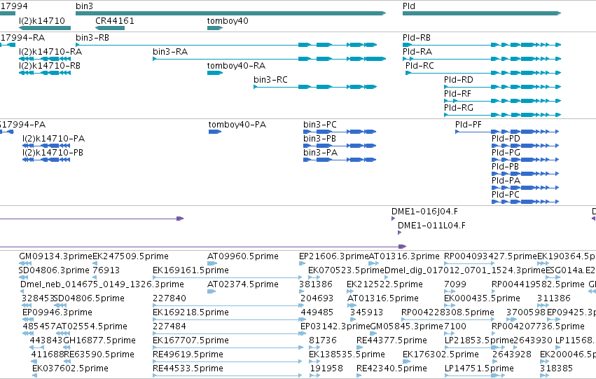The height and width of the screenshot is (379, 596).
Task: Select the l(2)k14710-PA protein label
Action: click(x=54, y=139)
